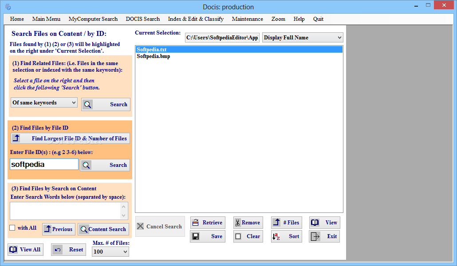Image resolution: width=457 pixels, height=266 pixels.
Task: Click the search words text area
Action: [65, 211]
